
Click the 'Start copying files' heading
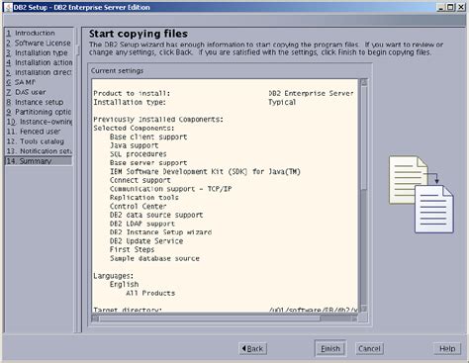[139, 34]
